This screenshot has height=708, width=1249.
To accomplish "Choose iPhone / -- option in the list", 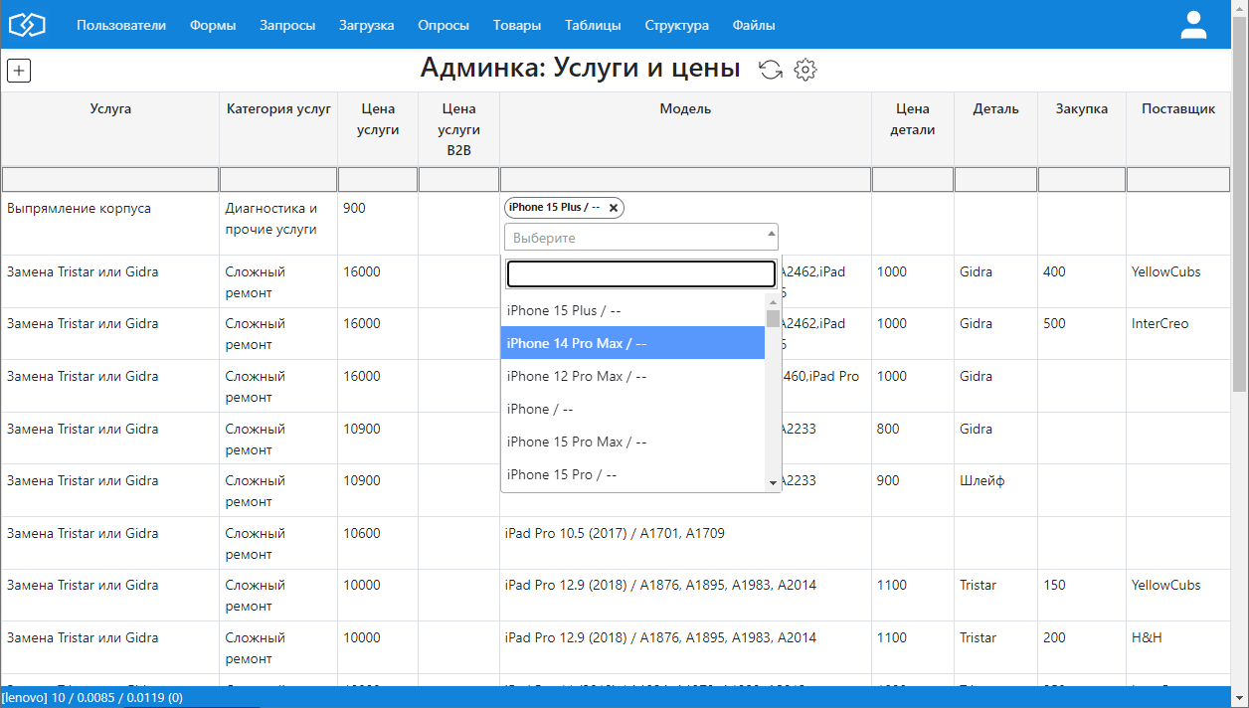I will tap(632, 409).
